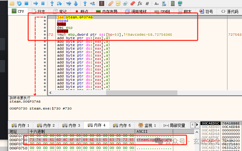The height and width of the screenshot is (151, 242).
Task: Open the Patches bandage icon
Action: click(x=111, y=3)
